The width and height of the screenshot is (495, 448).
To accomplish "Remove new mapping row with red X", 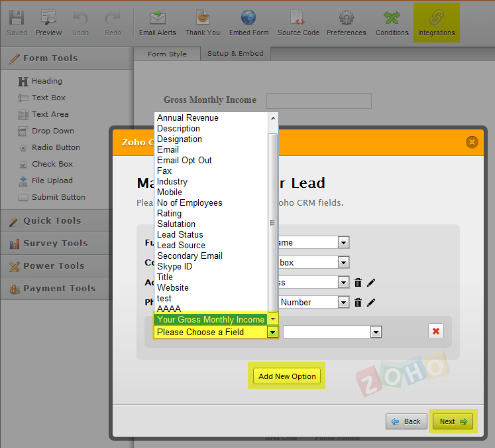I will click(436, 331).
